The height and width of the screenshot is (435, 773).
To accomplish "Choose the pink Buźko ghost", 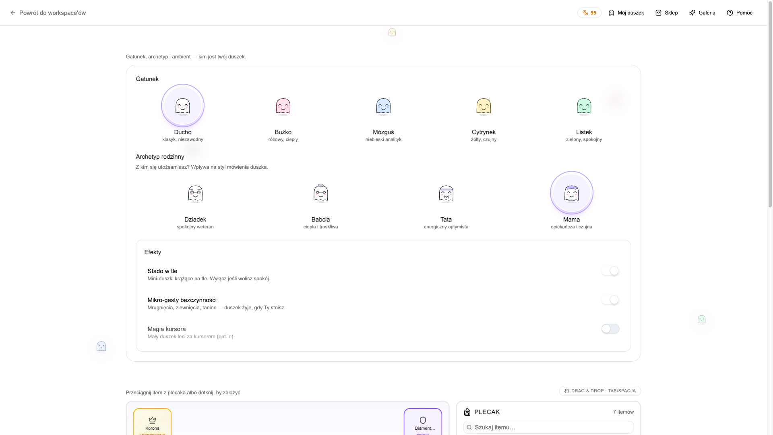I will [x=283, y=106].
